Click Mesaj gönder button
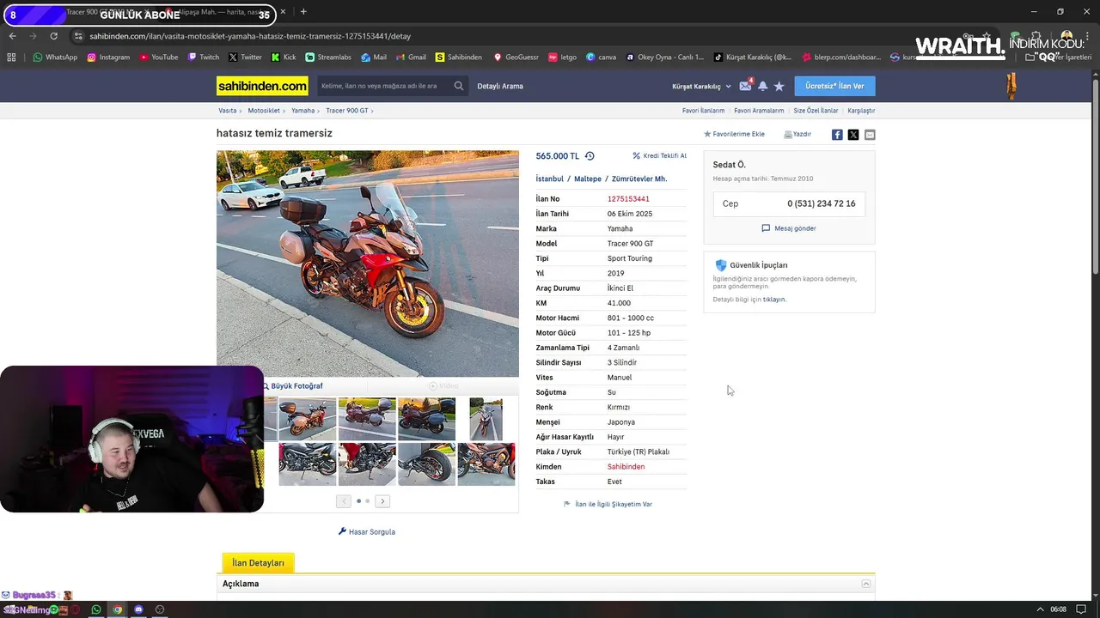The image size is (1100, 618). click(x=789, y=228)
